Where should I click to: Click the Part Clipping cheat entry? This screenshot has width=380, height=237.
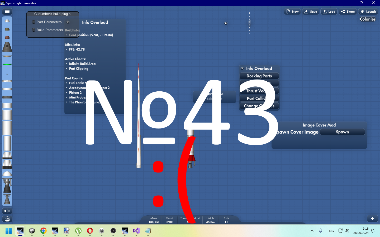pos(79,69)
